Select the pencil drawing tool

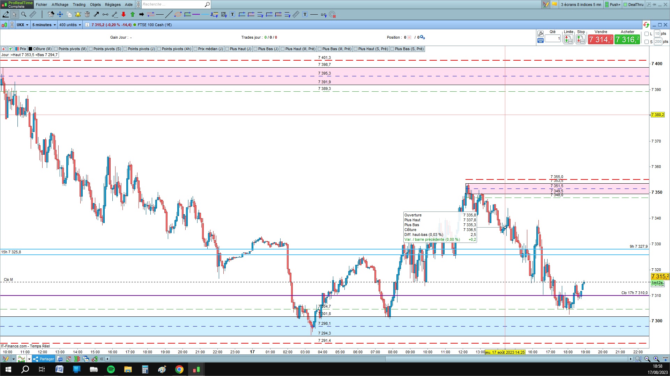tap(6, 14)
